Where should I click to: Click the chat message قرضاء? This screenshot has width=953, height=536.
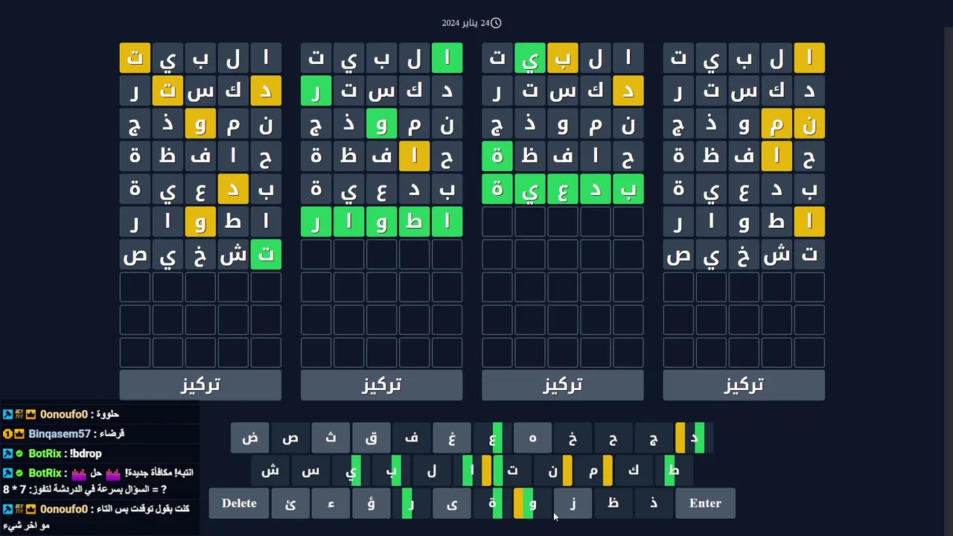pos(112,433)
